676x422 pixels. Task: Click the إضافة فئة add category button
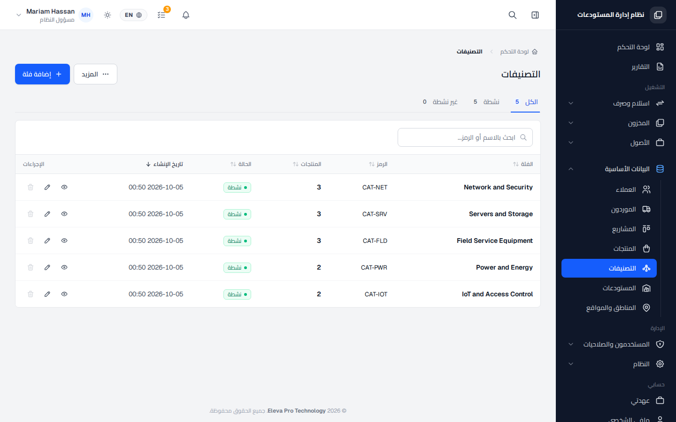[42, 74]
